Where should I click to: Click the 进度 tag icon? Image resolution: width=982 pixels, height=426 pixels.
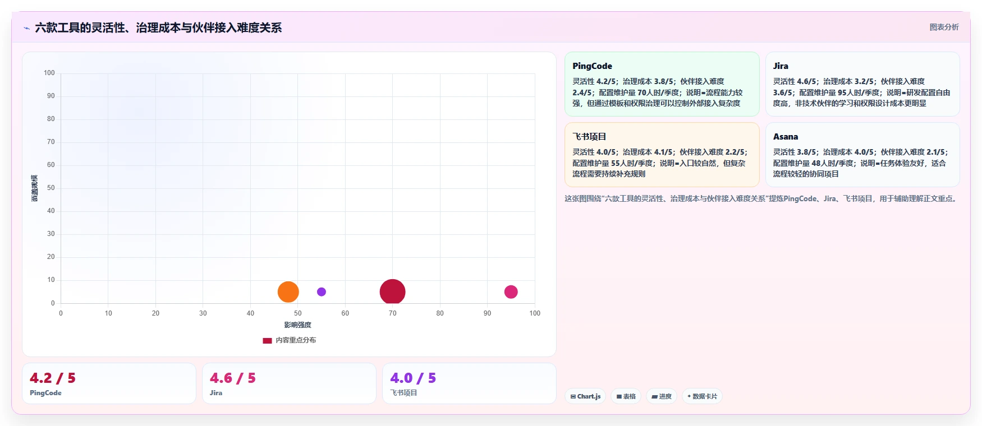pos(654,397)
